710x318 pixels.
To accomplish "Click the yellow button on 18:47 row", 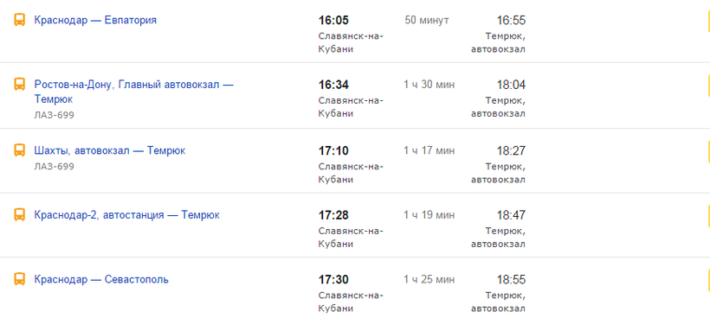I will [707, 215].
